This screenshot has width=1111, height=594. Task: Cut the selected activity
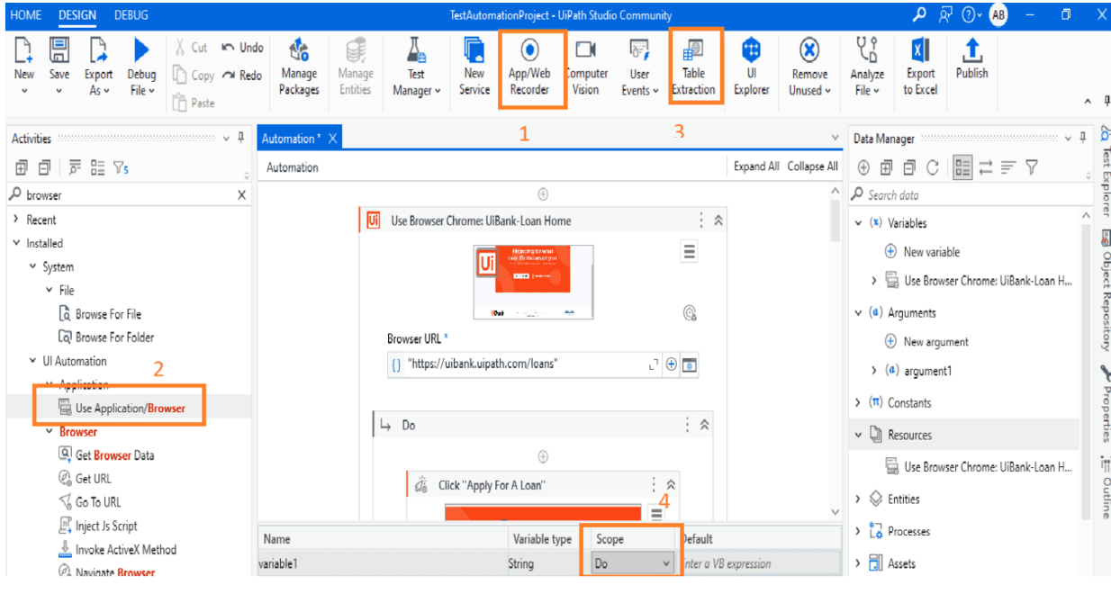coord(190,48)
